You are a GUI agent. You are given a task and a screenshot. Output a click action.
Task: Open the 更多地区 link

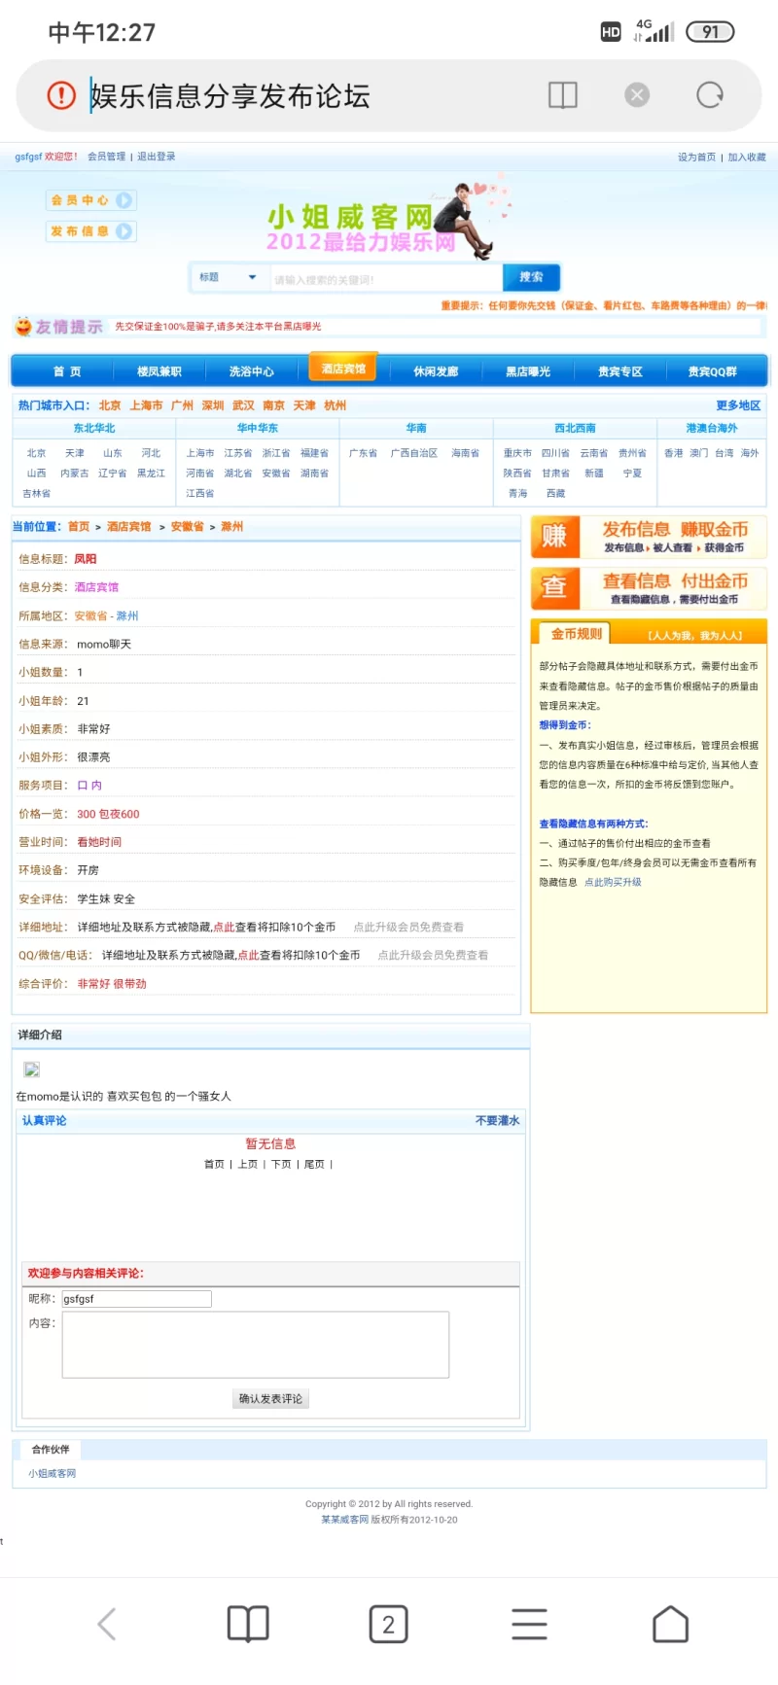pyautogui.click(x=738, y=405)
